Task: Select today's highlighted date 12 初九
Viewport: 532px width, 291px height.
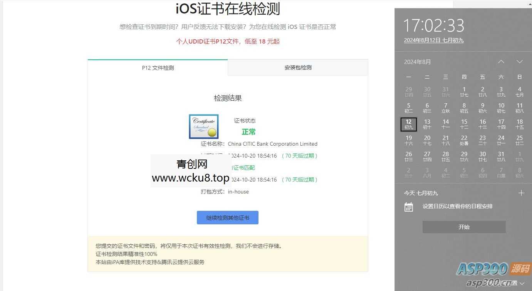Action: click(x=408, y=124)
